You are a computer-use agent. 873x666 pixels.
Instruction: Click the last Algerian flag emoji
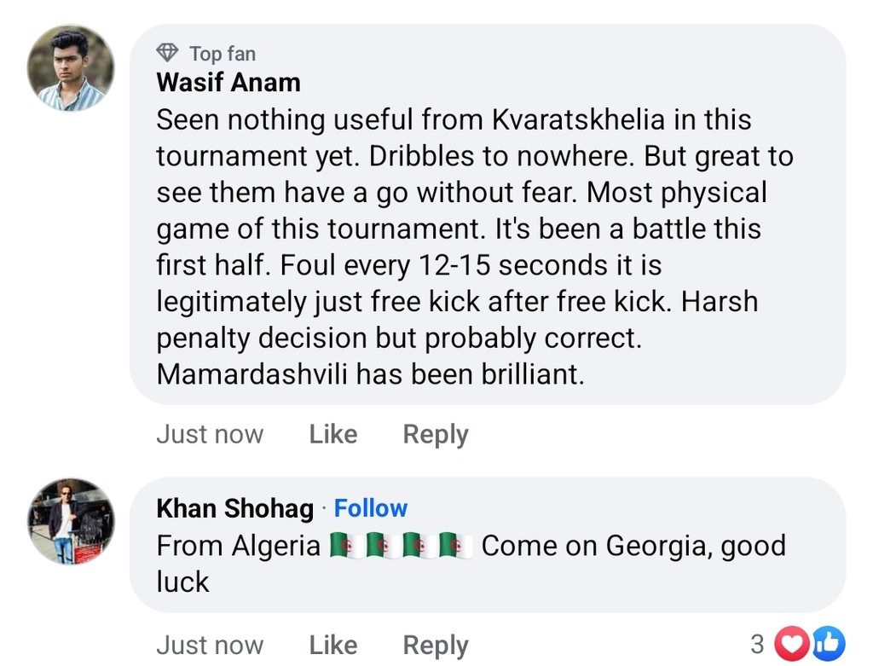pos(455,546)
